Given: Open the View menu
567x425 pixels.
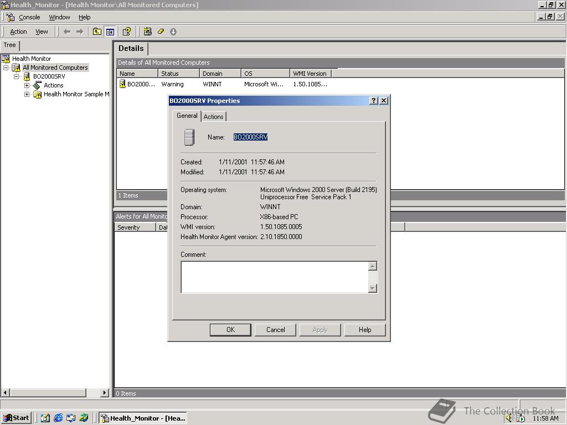Looking at the screenshot, I should pos(42,32).
